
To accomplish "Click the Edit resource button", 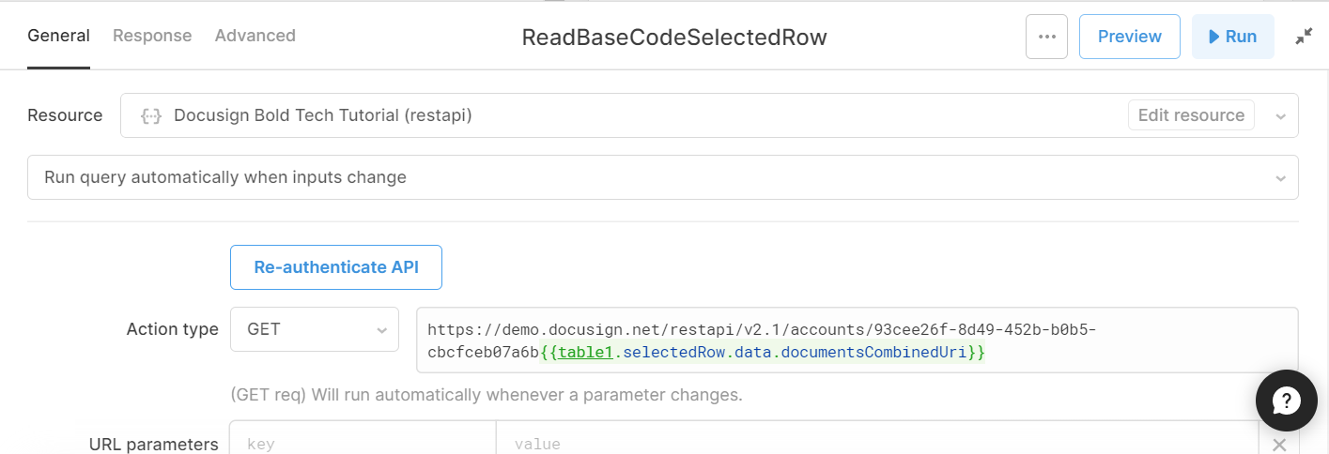I will [x=1191, y=115].
